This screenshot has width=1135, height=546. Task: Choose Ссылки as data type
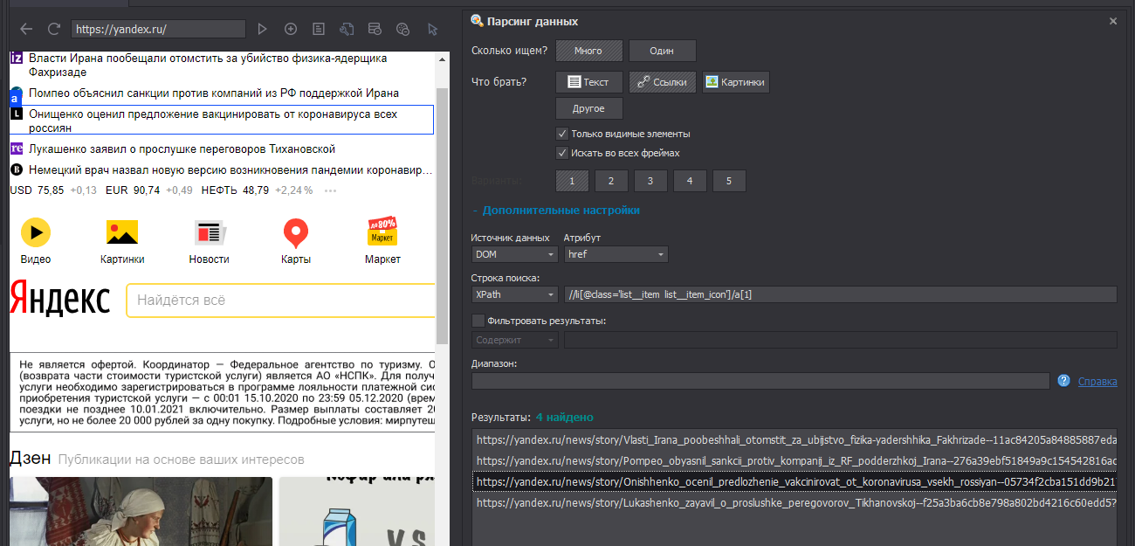pyautogui.click(x=662, y=82)
